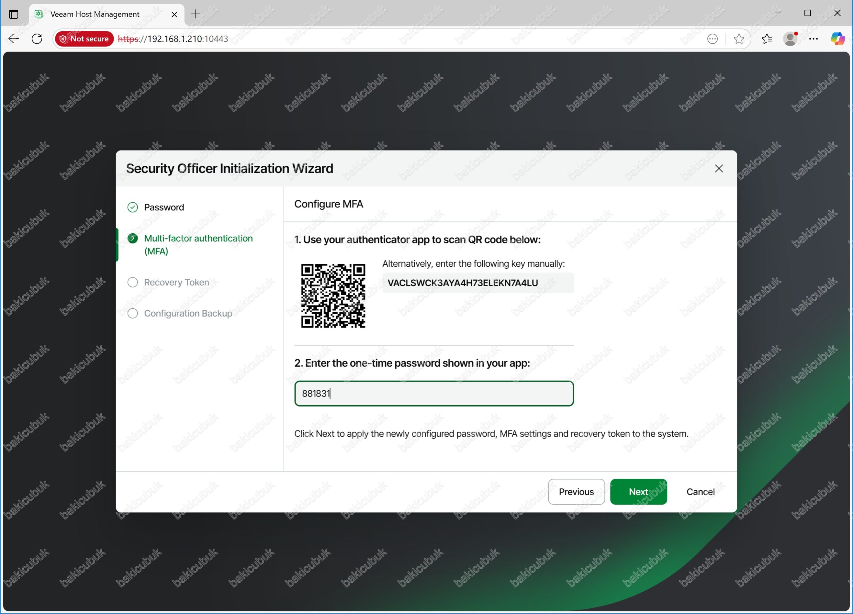Screen dimensions: 853x614
Task: Maximize the browser window
Action: [807, 13]
